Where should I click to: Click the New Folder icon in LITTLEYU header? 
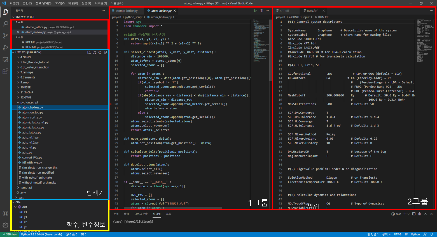pyautogui.click(x=94, y=52)
